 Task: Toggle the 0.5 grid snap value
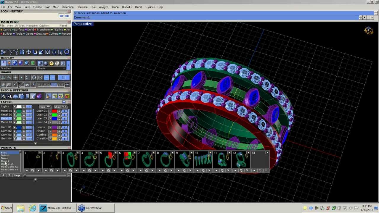pos(54,85)
